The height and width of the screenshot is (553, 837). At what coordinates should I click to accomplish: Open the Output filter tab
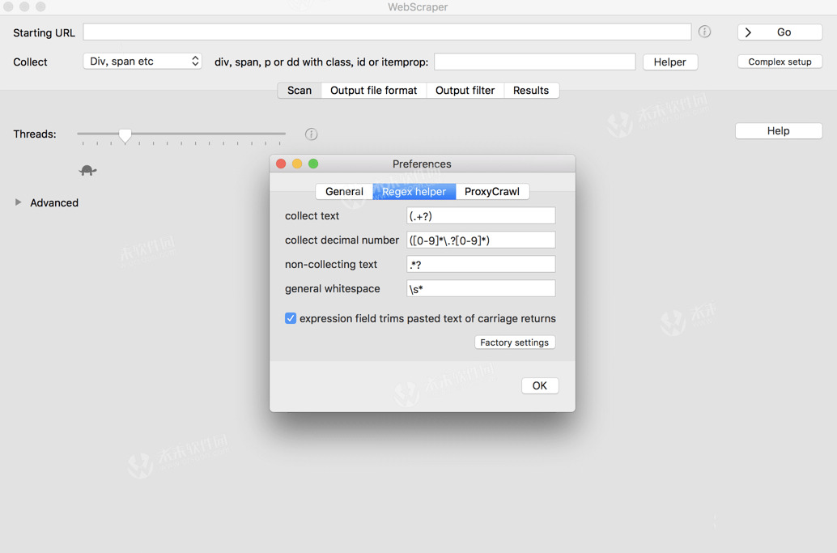point(465,90)
